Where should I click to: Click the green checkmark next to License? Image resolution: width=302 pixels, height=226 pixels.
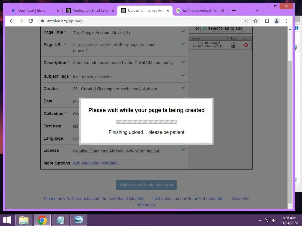[x=183, y=149]
